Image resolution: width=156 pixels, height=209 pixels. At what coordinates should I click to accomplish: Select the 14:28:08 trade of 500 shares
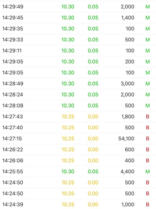click(x=78, y=106)
